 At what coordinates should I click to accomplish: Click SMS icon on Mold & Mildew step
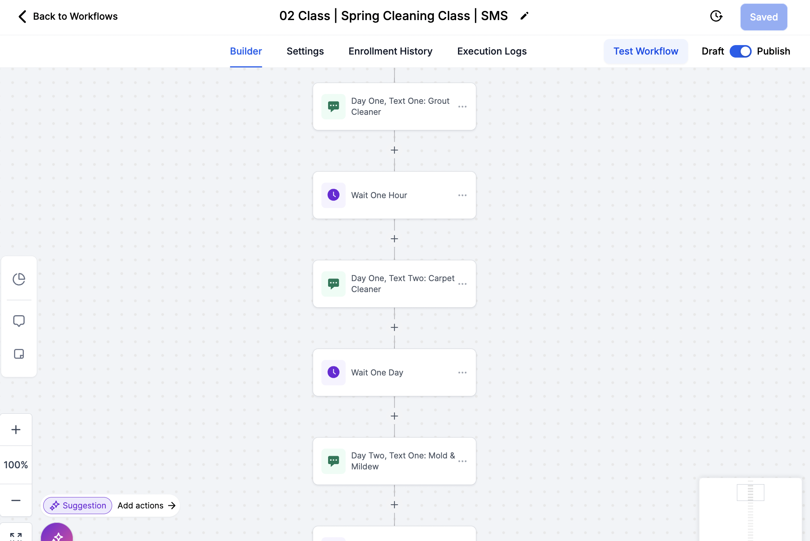point(333,461)
